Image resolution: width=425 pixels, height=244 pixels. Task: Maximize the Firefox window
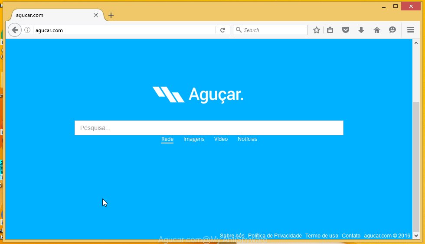pos(396,6)
